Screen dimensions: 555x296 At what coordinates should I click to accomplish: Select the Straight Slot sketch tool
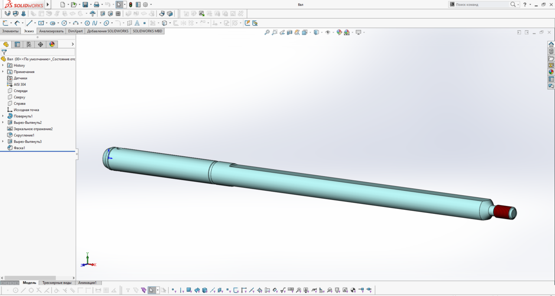pyautogui.click(x=52, y=23)
